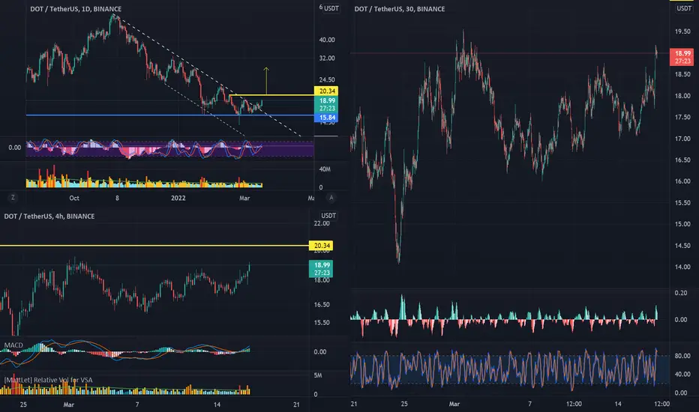This screenshot has height=412, width=699.
Task: Click 80.00 on the 30-minute oscillator scale
Action: [x=682, y=356]
